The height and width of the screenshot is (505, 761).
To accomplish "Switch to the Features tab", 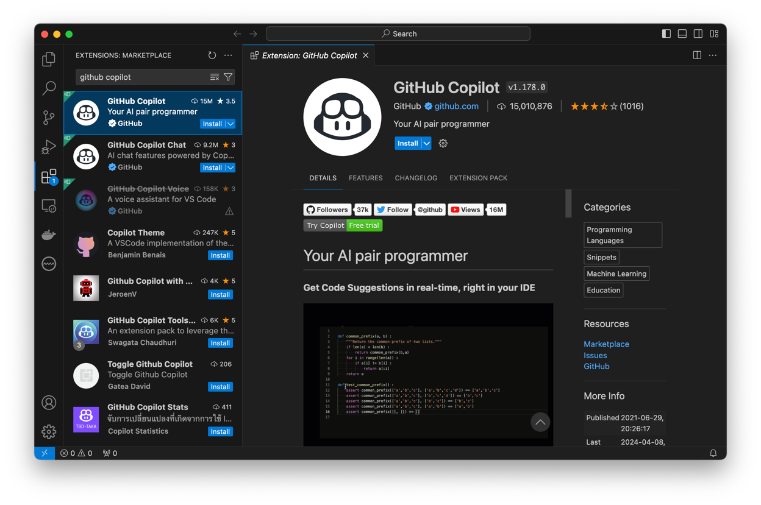I will pyautogui.click(x=365, y=178).
